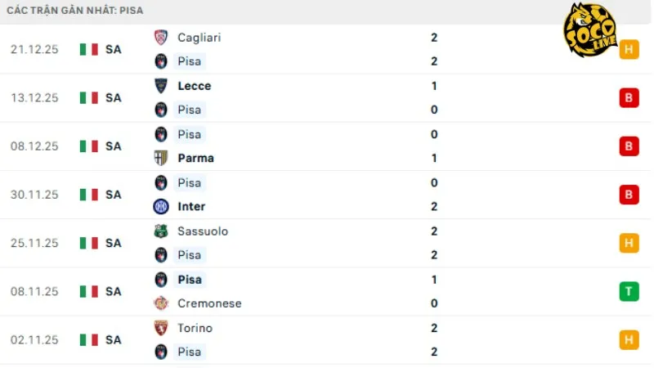This screenshot has height=368, width=654.
Task: Click the SA league label on 08.11.25
Action: click(113, 291)
